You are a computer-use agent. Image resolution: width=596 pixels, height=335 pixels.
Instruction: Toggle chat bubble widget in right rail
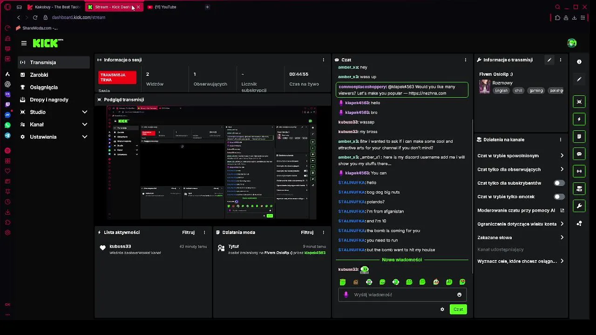coord(579,154)
